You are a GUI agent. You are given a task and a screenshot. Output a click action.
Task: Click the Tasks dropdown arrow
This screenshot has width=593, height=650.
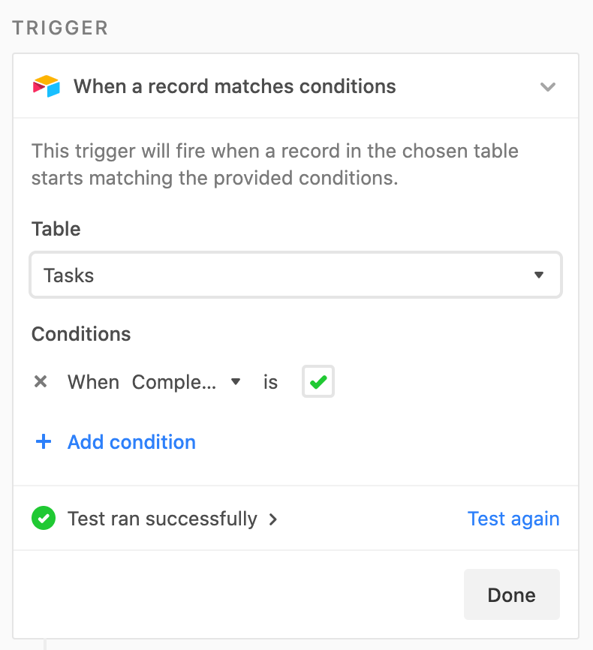pos(539,275)
